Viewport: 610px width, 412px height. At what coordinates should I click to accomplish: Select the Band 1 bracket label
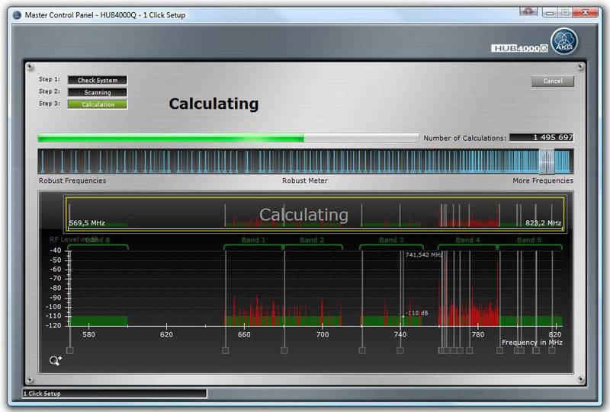[253, 240]
